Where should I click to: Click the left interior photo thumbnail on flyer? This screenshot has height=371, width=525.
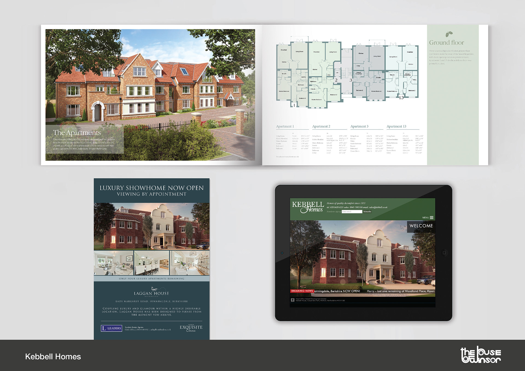point(113,263)
